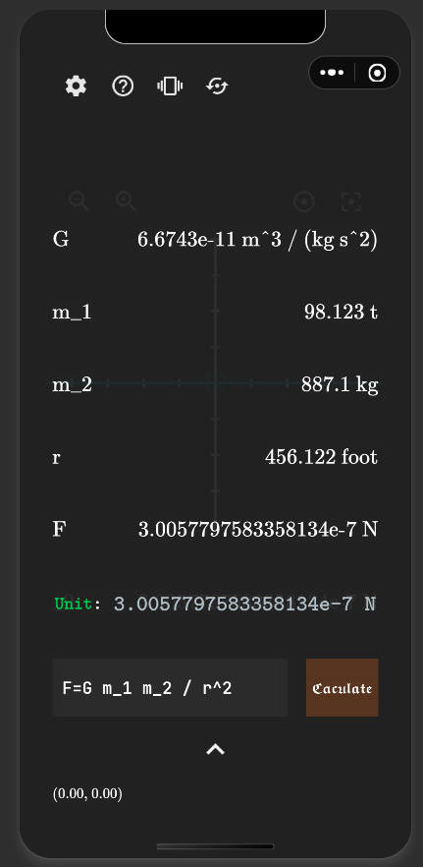Screen dimensions: 423x867
Task: Click the zoom in magnifier icon
Action: (x=126, y=202)
